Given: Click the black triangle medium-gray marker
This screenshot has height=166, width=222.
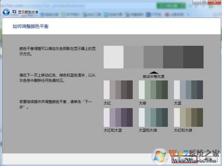Looking at the screenshot, I should click(x=153, y=72).
